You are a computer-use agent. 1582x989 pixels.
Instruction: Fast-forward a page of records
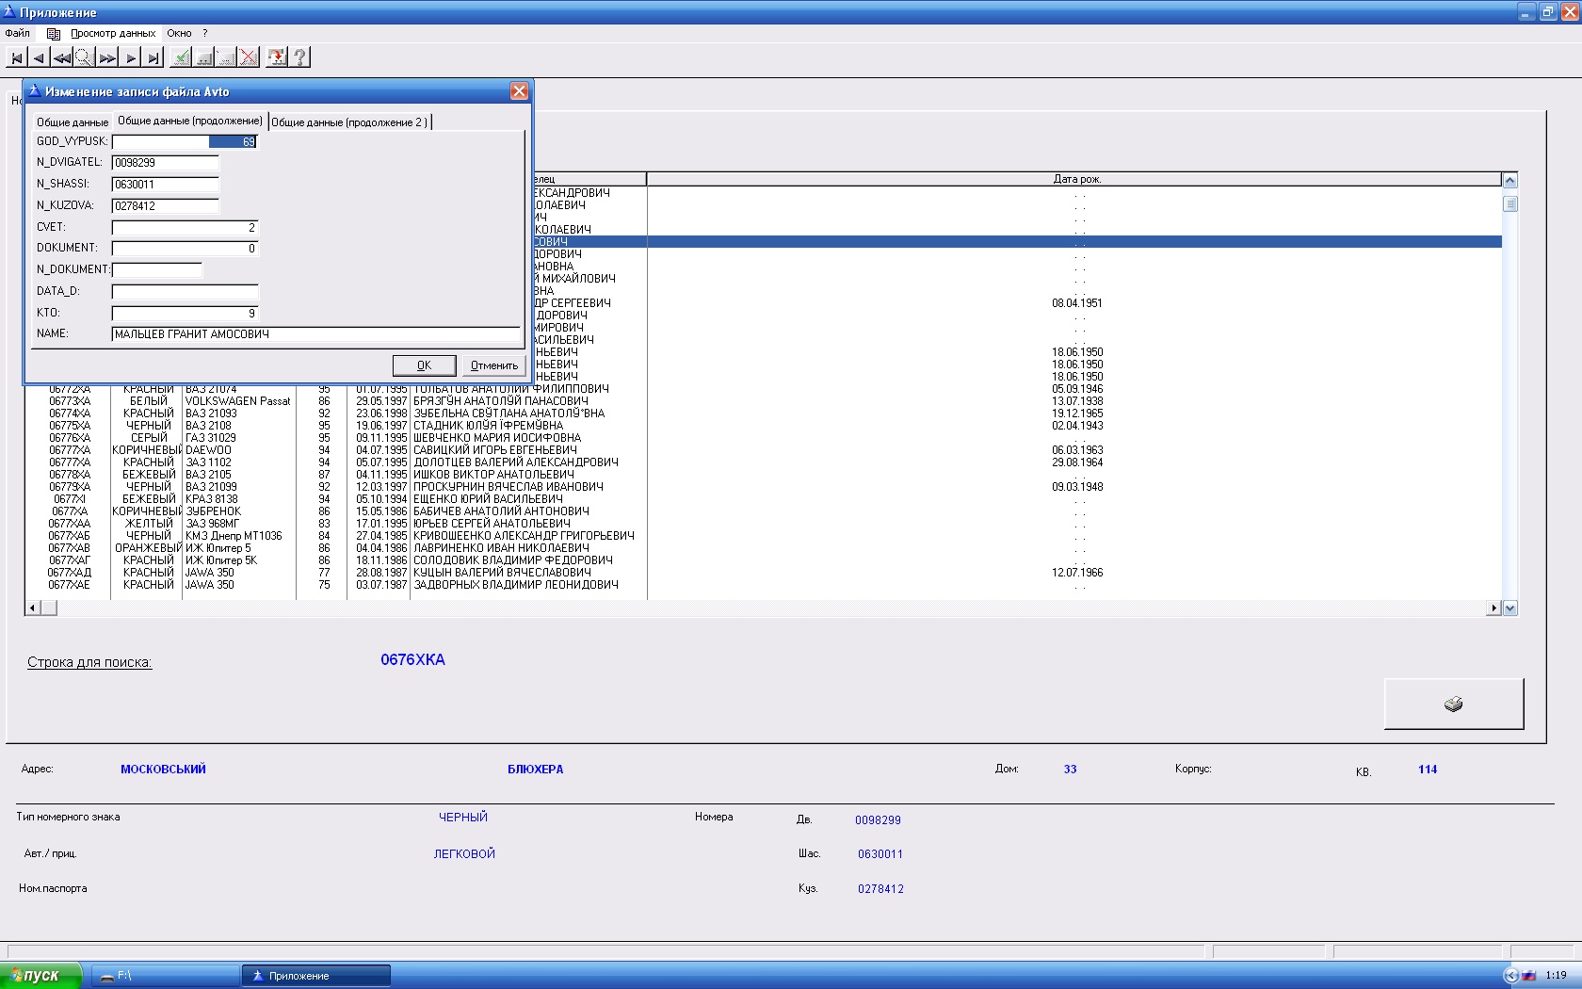[x=107, y=57]
